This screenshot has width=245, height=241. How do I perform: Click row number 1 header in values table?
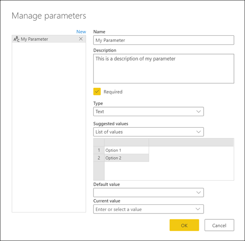click(x=99, y=150)
